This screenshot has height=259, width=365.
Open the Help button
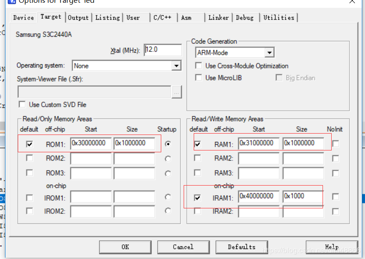tap(332, 247)
